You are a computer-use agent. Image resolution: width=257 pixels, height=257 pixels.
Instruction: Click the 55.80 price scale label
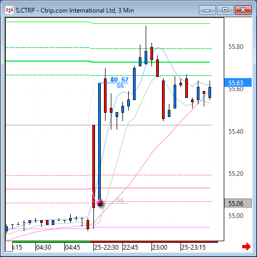pos(236,47)
